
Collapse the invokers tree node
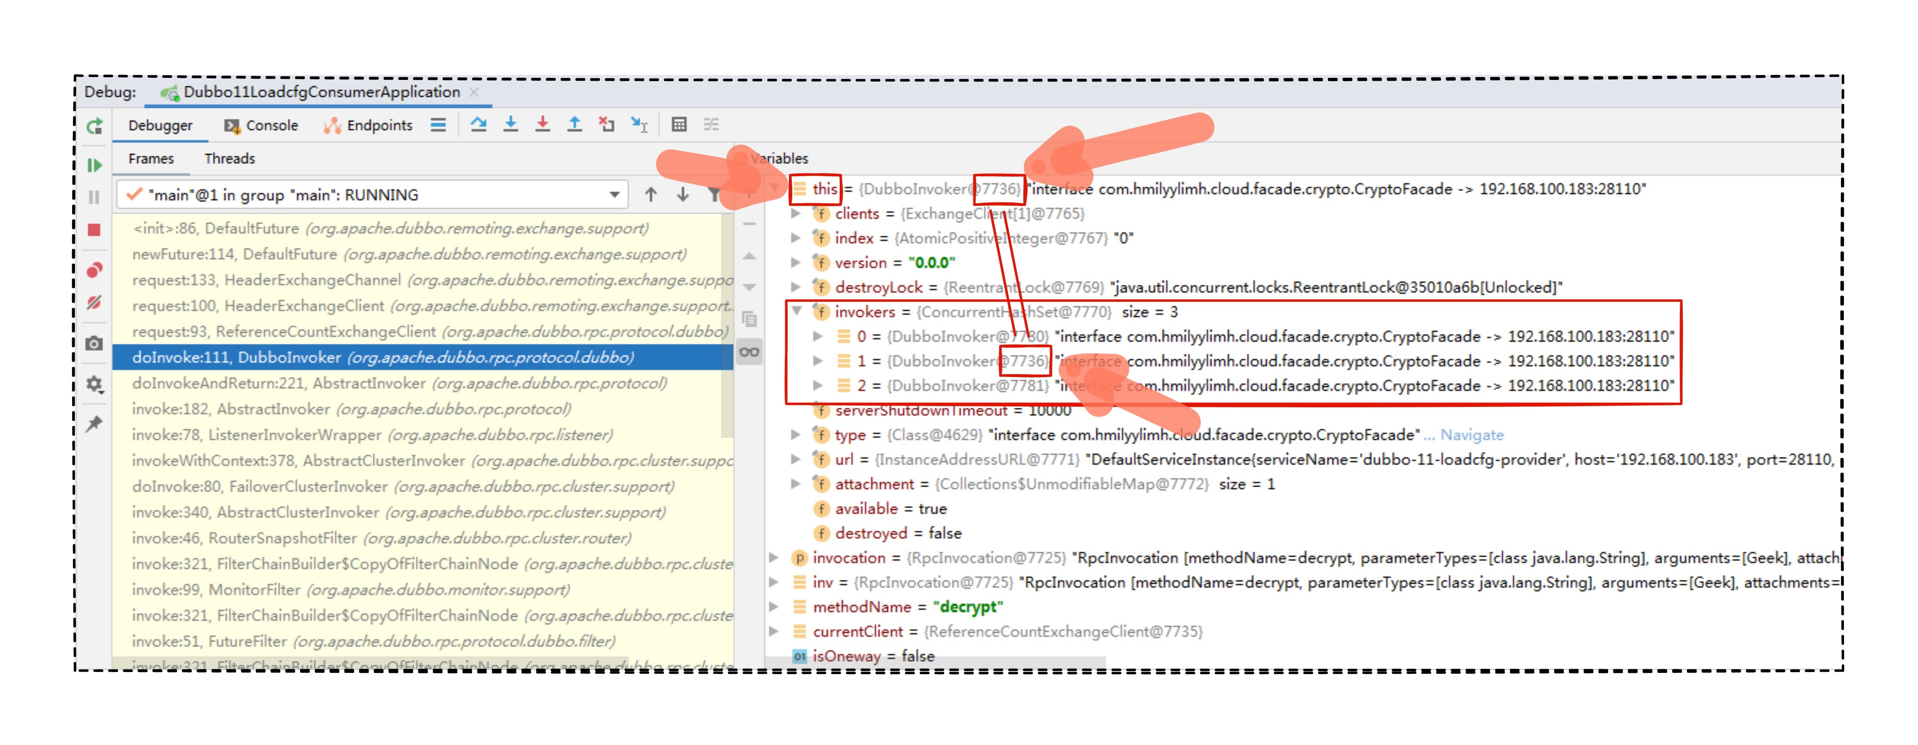(797, 312)
